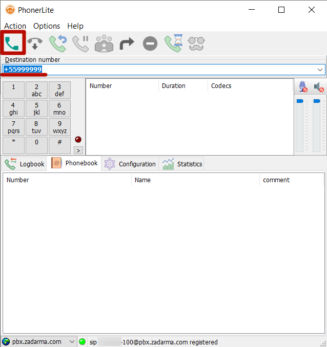
Task: Hang up using the gray handset icon
Action: tap(35, 44)
